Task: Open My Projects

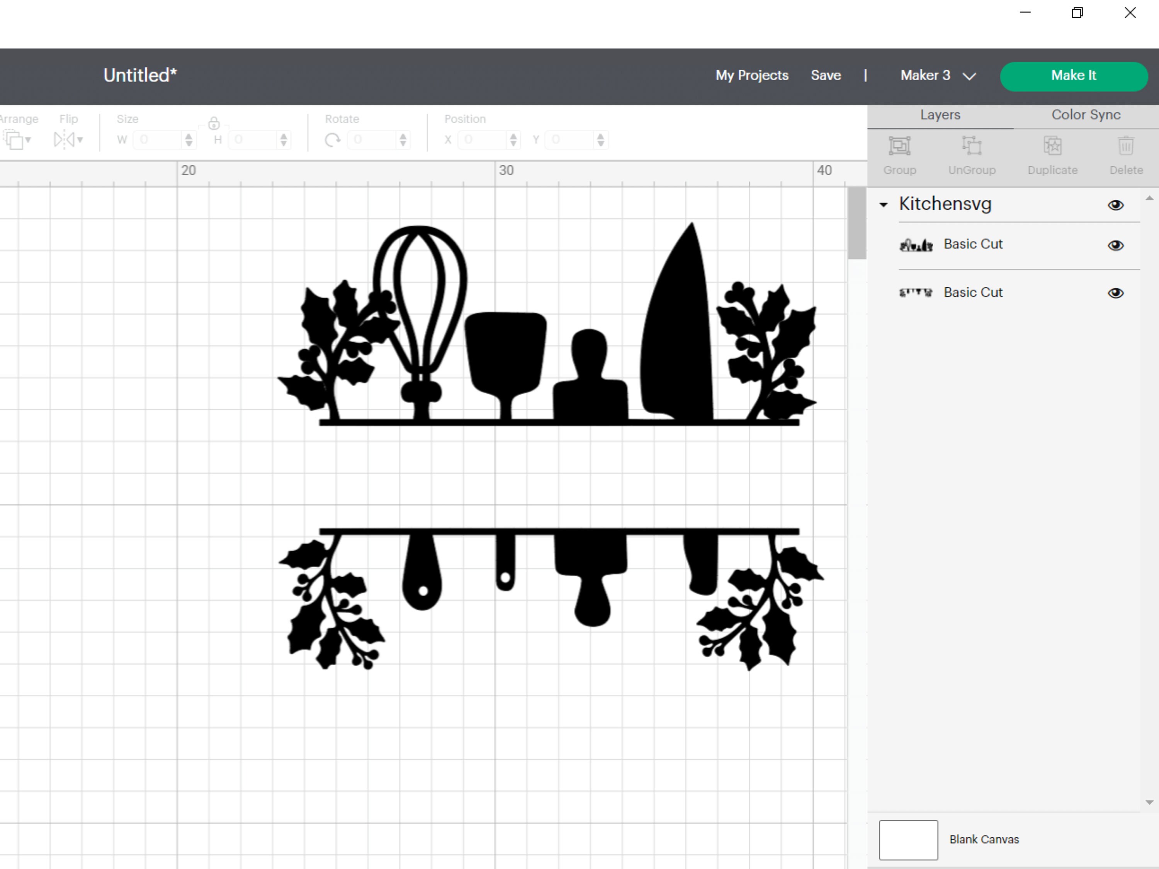Action: pos(751,75)
